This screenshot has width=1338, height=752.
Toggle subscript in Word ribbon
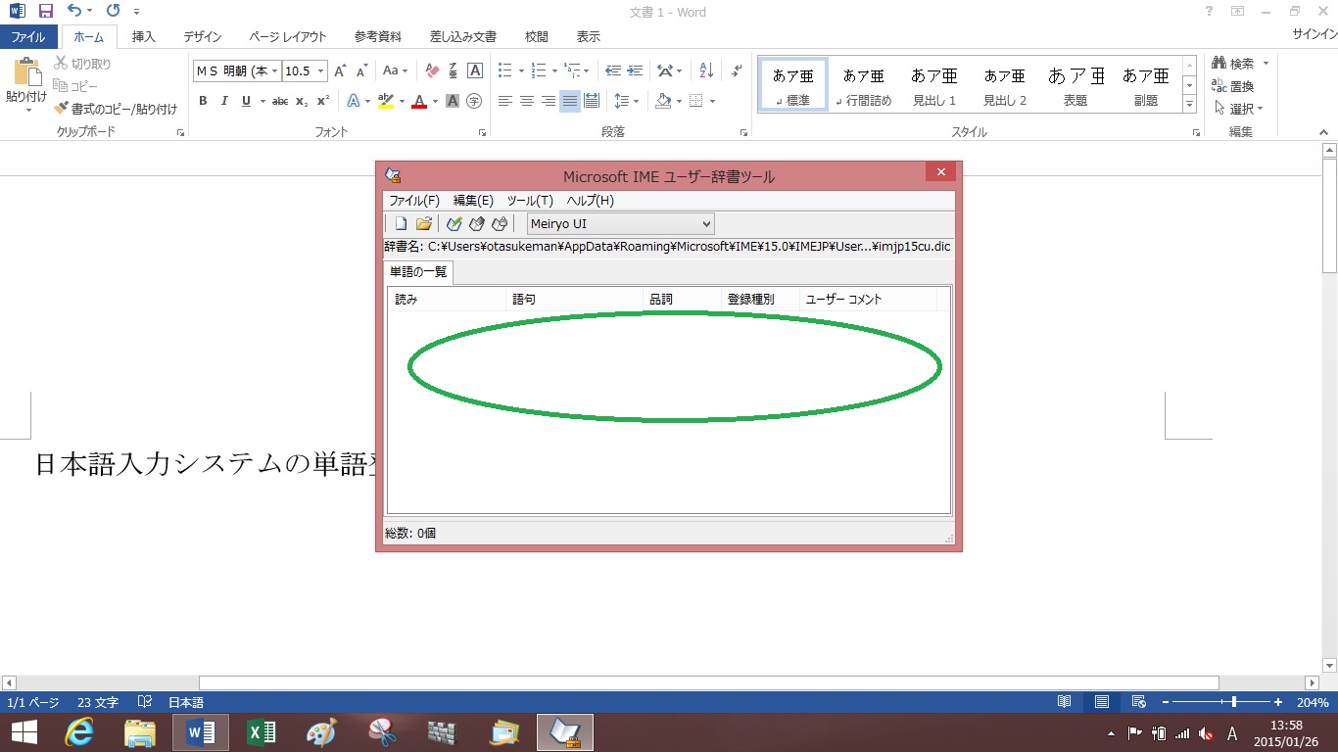coord(302,101)
